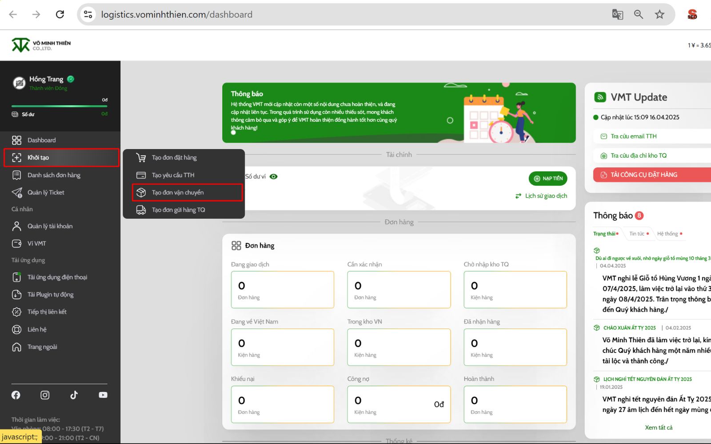Open Tra cứu email TTH lookup

pos(633,136)
